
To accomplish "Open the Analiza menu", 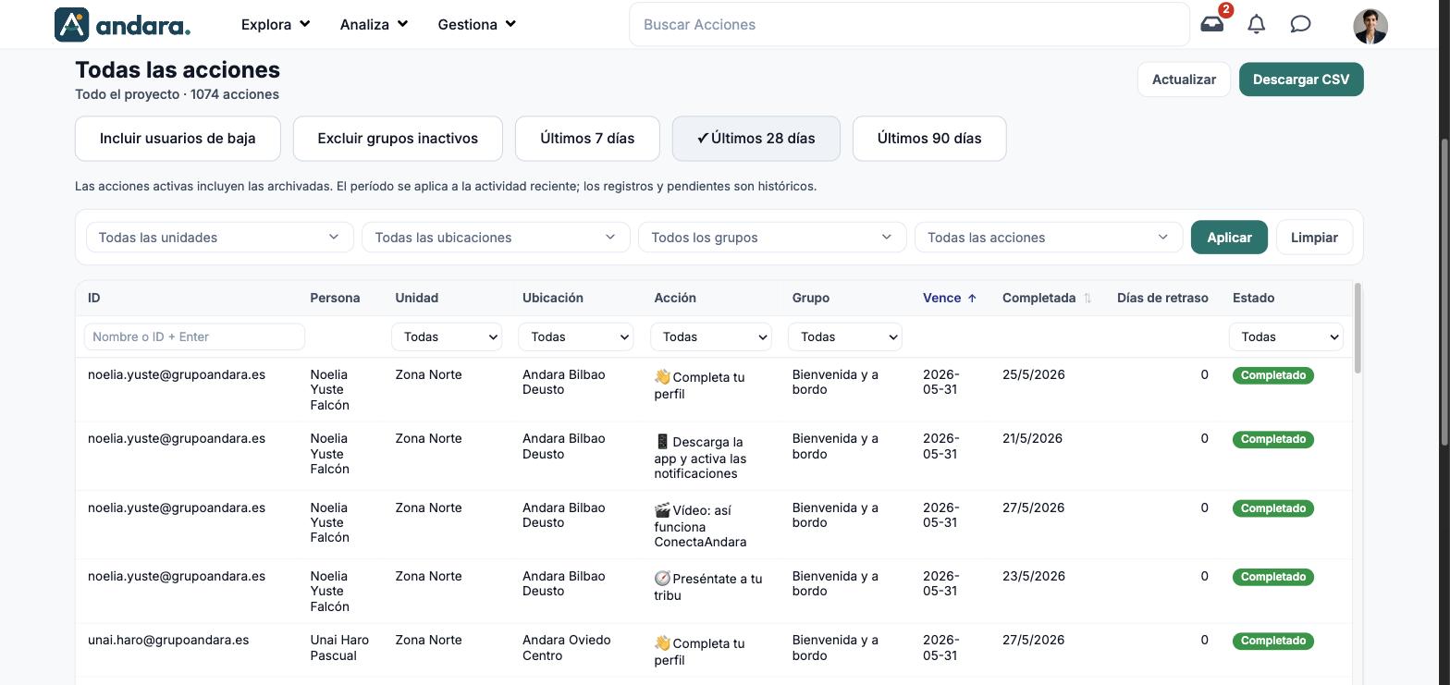I will (x=374, y=24).
